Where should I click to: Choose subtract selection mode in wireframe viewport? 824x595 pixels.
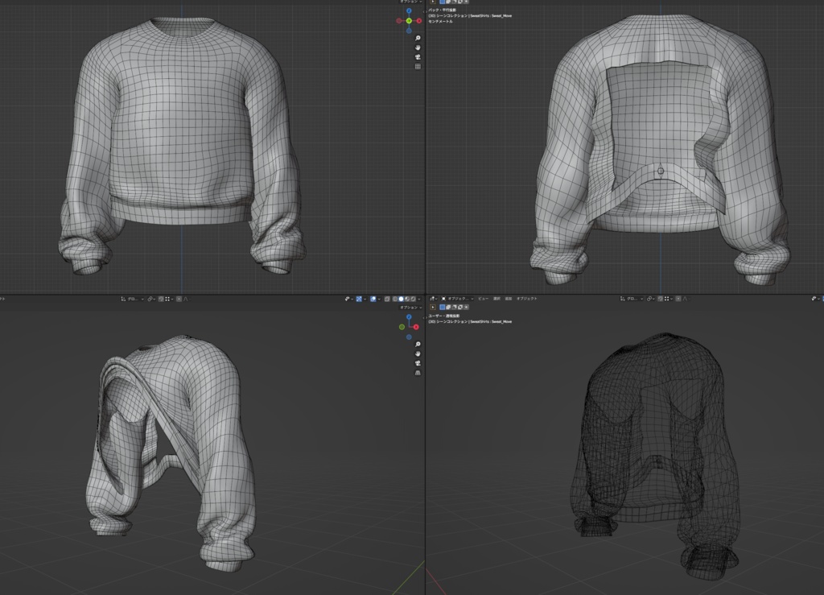pyautogui.click(x=454, y=307)
